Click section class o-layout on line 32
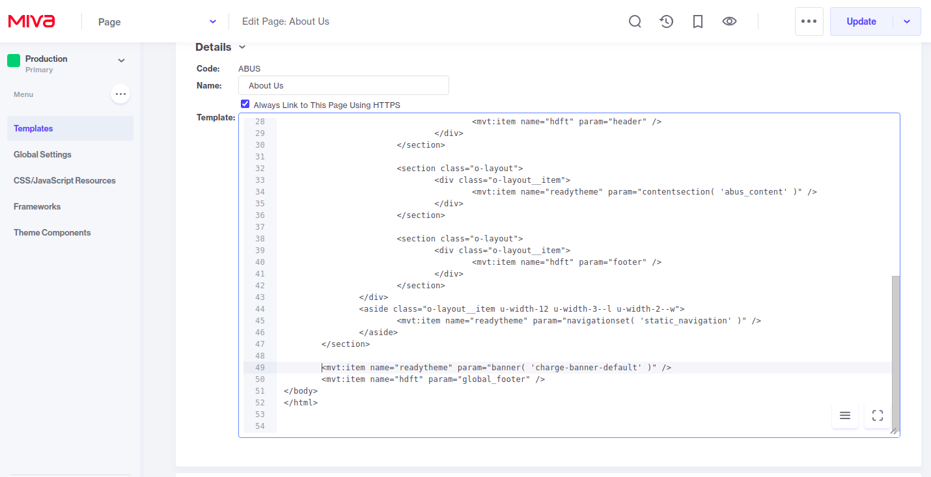 [x=460, y=169]
